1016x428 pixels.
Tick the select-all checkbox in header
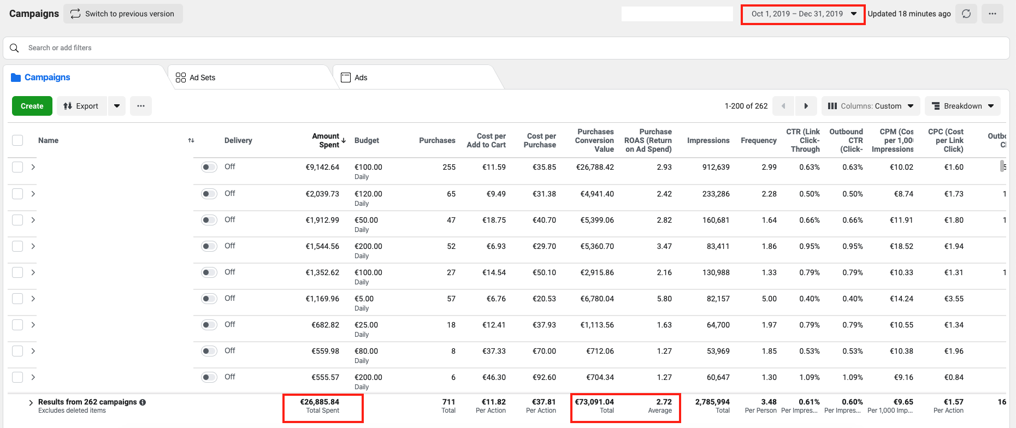pyautogui.click(x=17, y=140)
